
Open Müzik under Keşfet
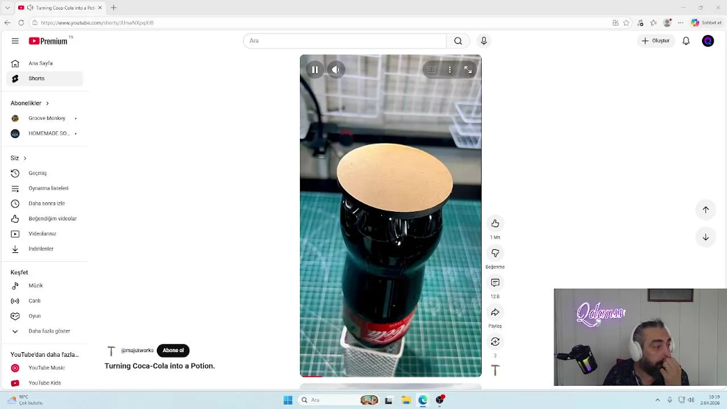click(x=44, y=286)
